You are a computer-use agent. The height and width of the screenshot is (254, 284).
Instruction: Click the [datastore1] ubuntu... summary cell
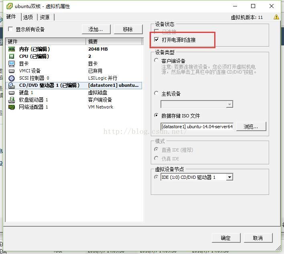[114, 85]
